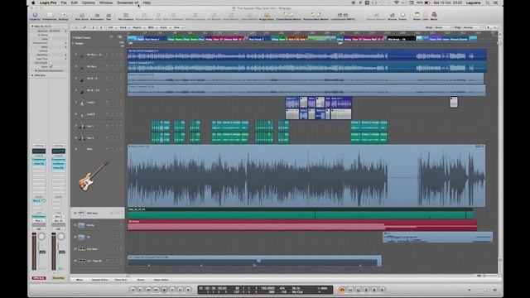
Task: Click the Bounce Regions toolbar icon
Action: 376,17
